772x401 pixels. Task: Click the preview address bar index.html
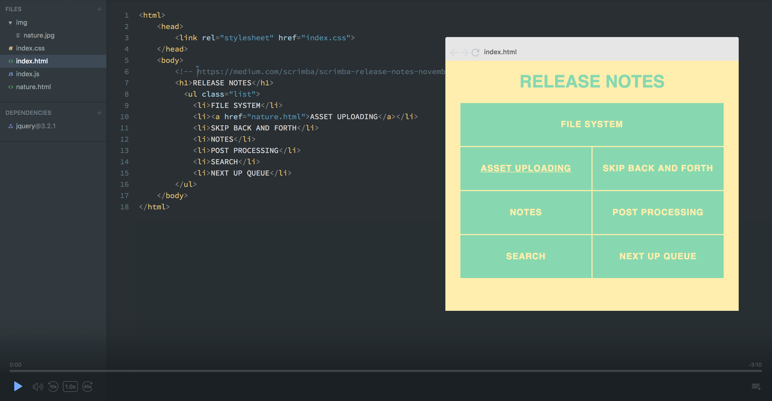click(x=500, y=52)
